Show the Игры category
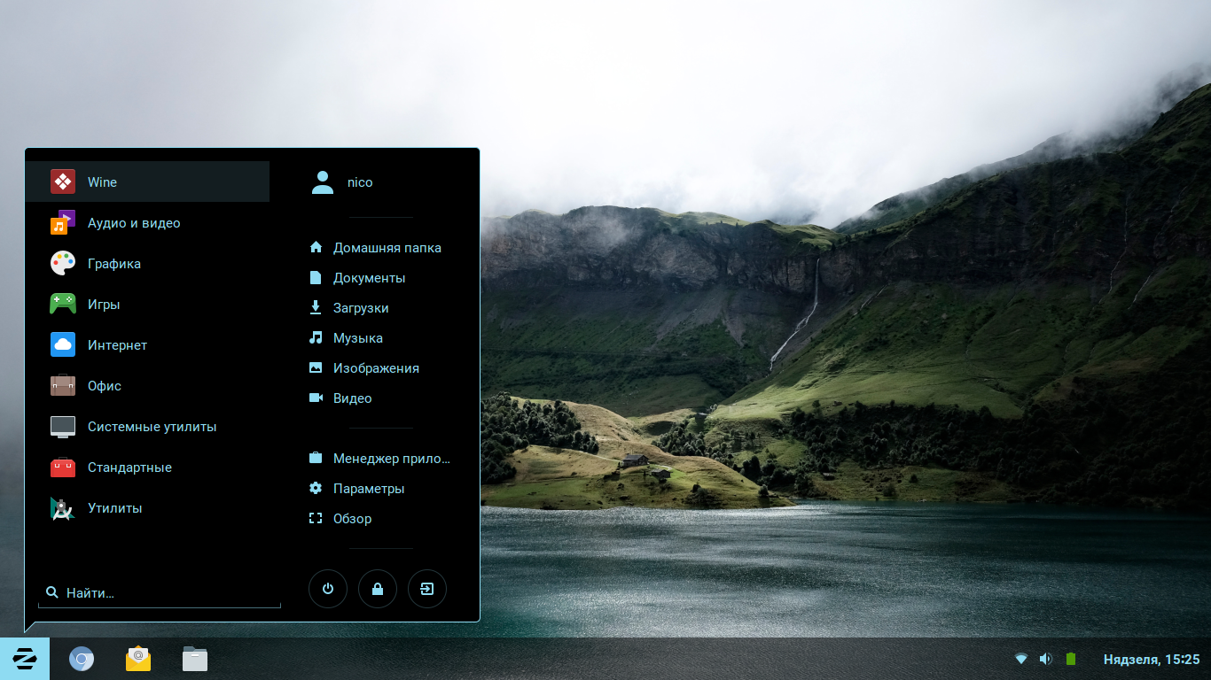The width and height of the screenshot is (1211, 680). click(x=147, y=305)
